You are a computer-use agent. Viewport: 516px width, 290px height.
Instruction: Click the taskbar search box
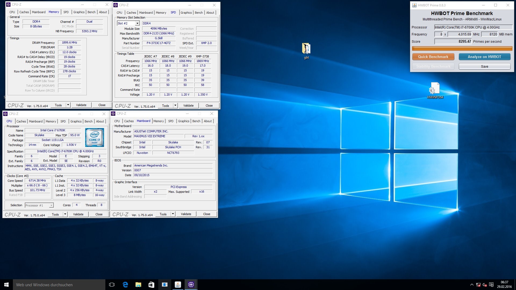pos(59,285)
